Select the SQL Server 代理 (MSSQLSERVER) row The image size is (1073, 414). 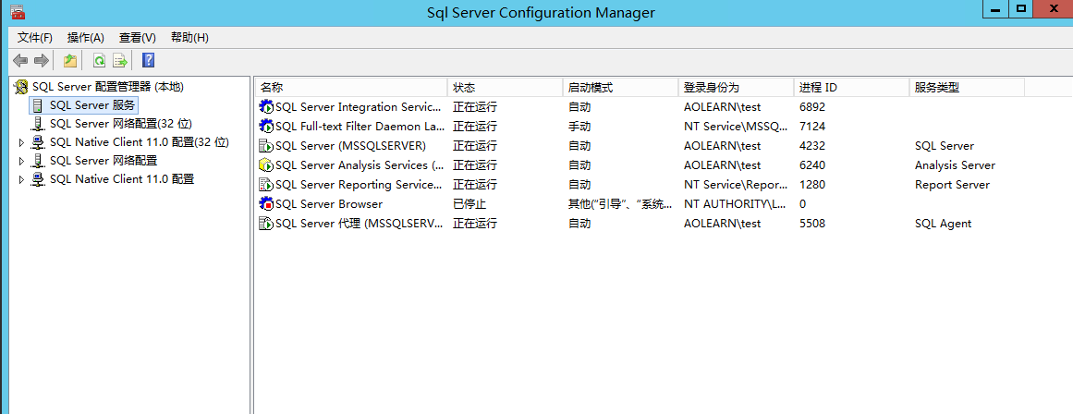(359, 224)
